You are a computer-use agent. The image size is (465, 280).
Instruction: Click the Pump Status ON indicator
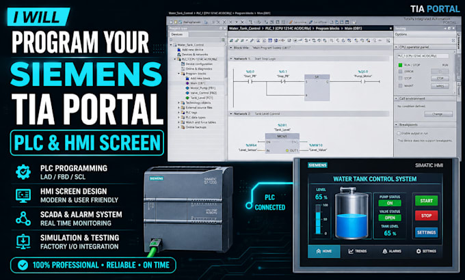point(390,203)
